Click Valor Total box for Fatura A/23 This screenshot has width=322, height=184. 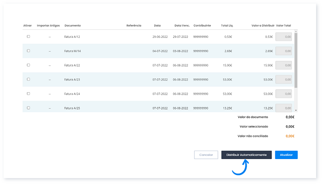pos(283,80)
